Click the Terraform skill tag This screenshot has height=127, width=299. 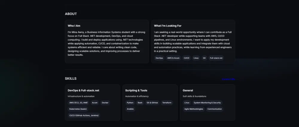coord(167,102)
